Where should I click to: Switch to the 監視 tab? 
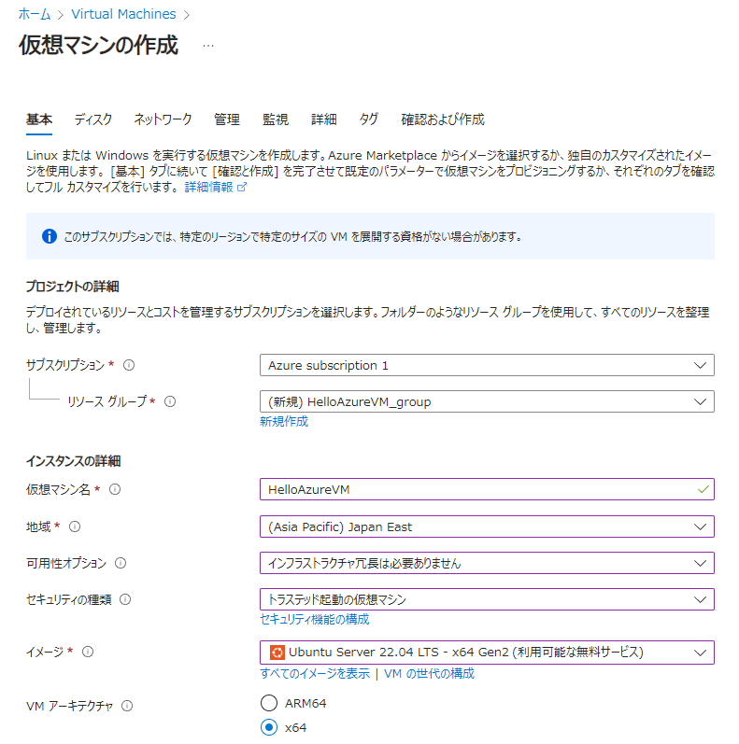point(276,119)
